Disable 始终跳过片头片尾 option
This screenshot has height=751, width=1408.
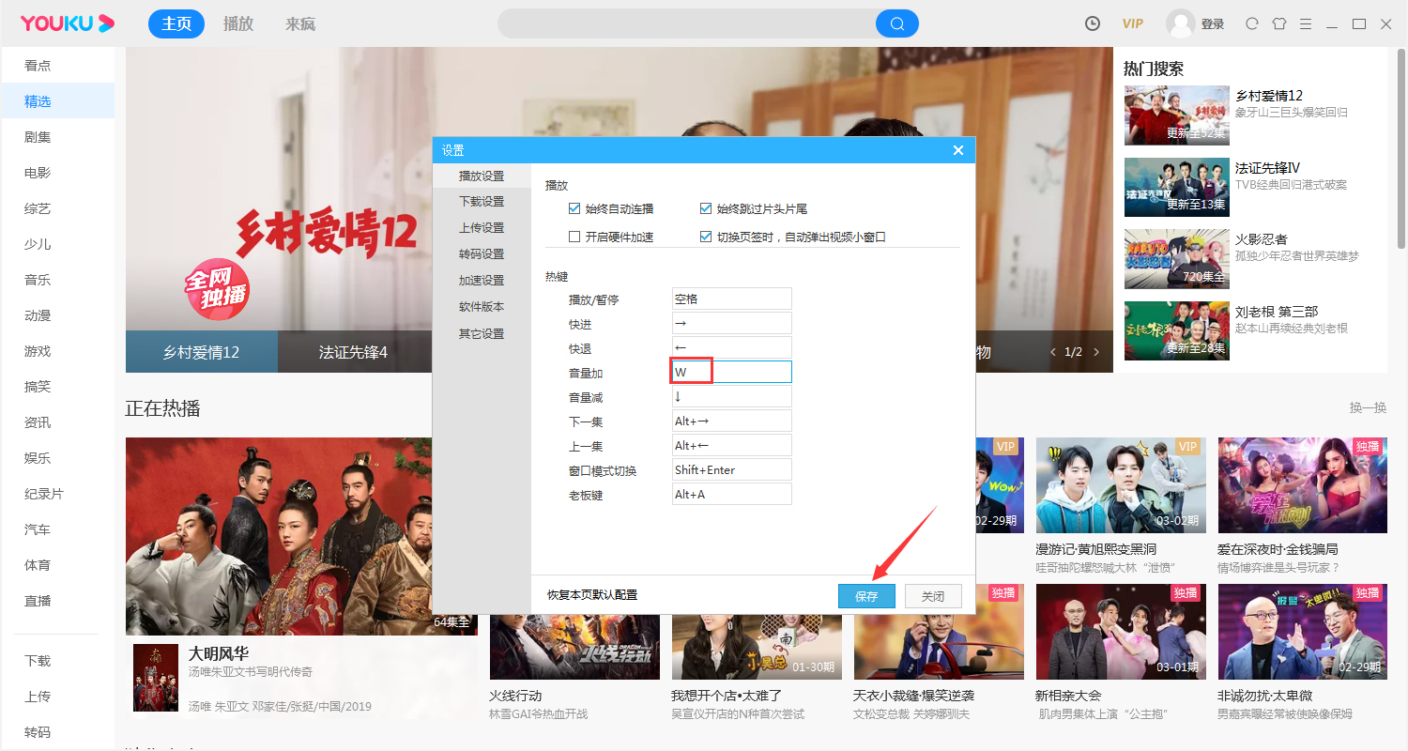pyautogui.click(x=707, y=208)
